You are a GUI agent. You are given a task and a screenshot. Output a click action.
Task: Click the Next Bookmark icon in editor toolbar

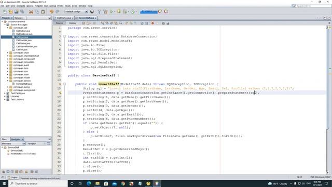point(131,23)
